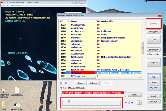166x111 pixels.
Task: Click the IFF column header
Action: 68,21
